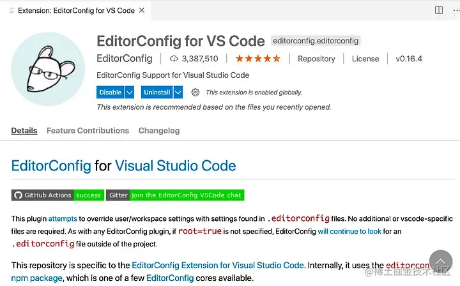The height and width of the screenshot is (286, 460).
Task: Expand the Disable dropdown arrow
Action: coord(130,93)
